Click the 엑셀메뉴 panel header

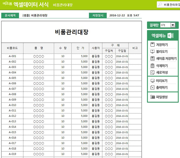click(163, 35)
